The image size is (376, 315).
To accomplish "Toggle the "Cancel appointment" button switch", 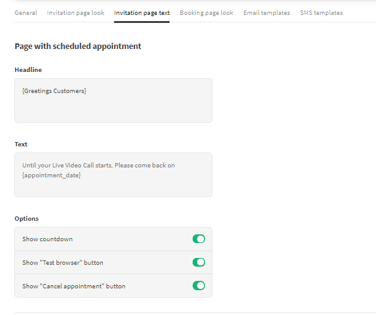I will (199, 286).
